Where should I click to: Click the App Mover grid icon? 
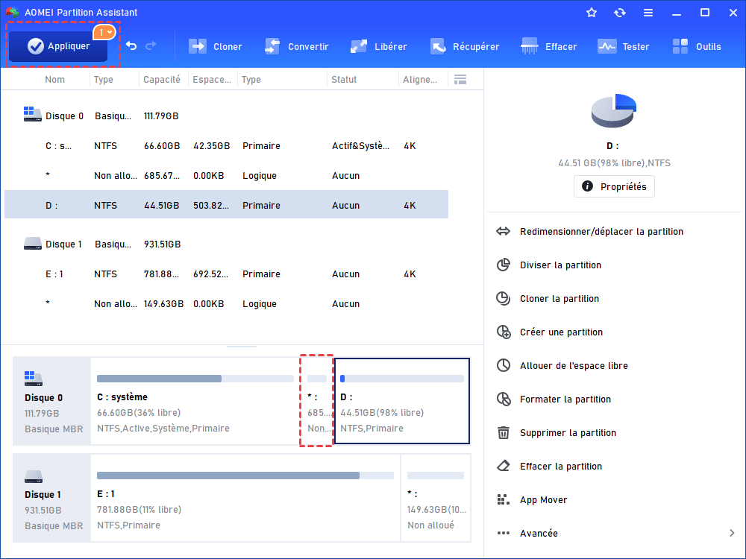coord(504,499)
